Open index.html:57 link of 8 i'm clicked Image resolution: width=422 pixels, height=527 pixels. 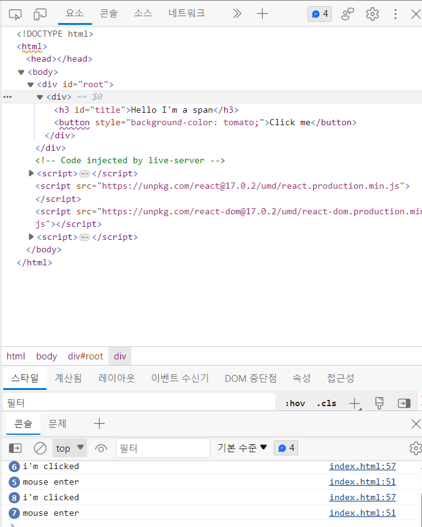(x=363, y=497)
